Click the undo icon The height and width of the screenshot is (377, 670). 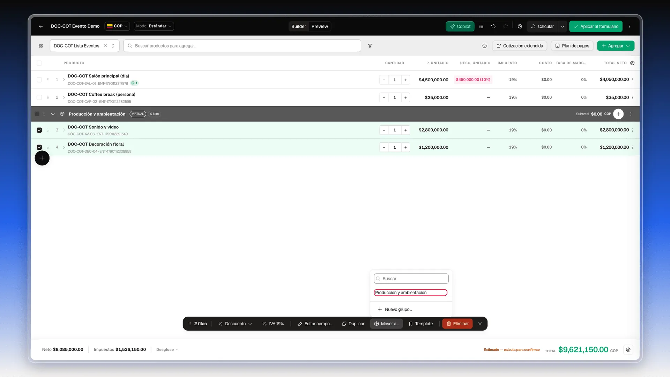click(493, 26)
